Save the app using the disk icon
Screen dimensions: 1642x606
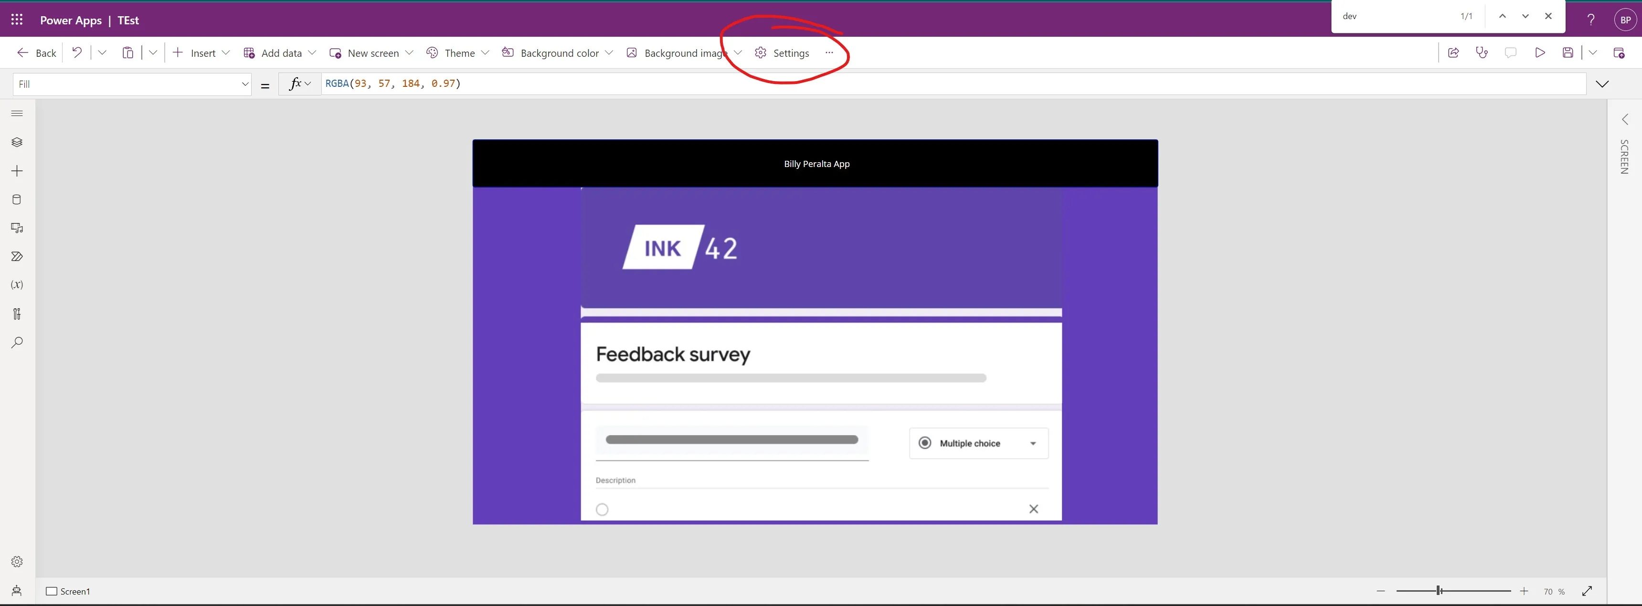(x=1568, y=53)
